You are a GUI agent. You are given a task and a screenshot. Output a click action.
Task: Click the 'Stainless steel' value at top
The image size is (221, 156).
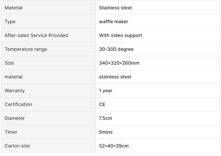[x=115, y=8]
